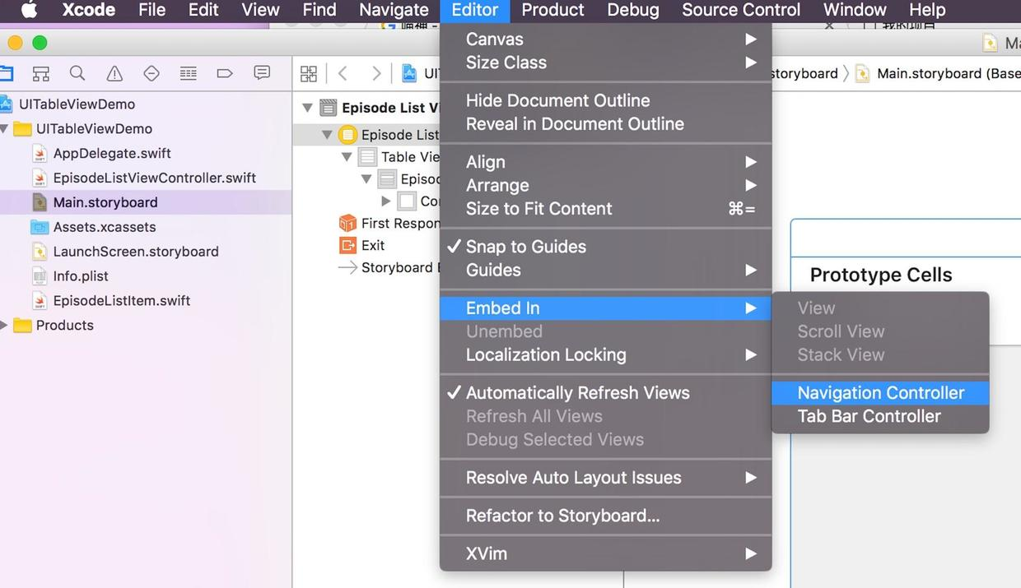
Task: Click the related items grid icon
Action: (309, 74)
